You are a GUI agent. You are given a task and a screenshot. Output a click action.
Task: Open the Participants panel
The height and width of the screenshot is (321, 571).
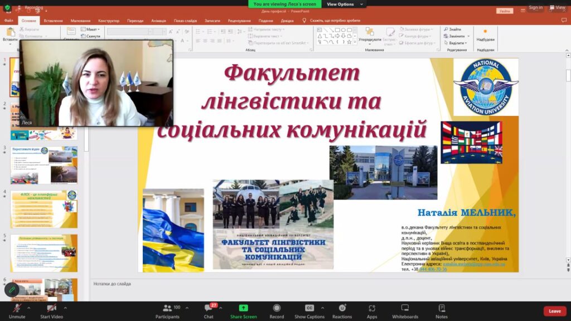[167, 308]
